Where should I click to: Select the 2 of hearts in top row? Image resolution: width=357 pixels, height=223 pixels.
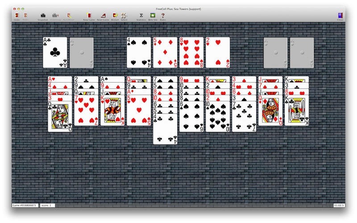(x=218, y=53)
